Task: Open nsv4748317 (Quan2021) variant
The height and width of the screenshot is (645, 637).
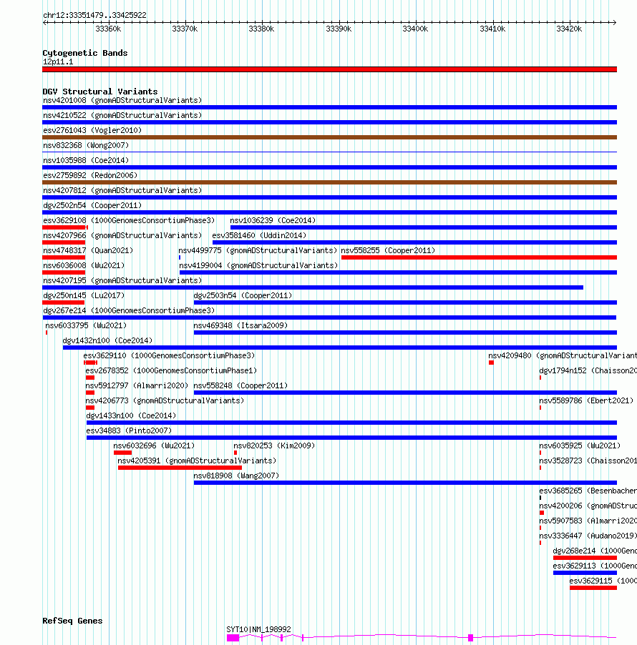Action: tap(88, 250)
